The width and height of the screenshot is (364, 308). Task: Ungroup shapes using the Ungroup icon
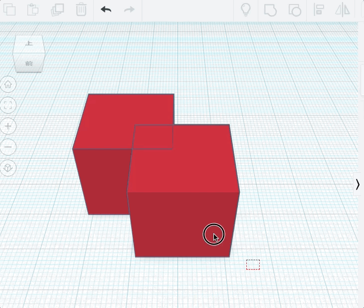click(295, 10)
